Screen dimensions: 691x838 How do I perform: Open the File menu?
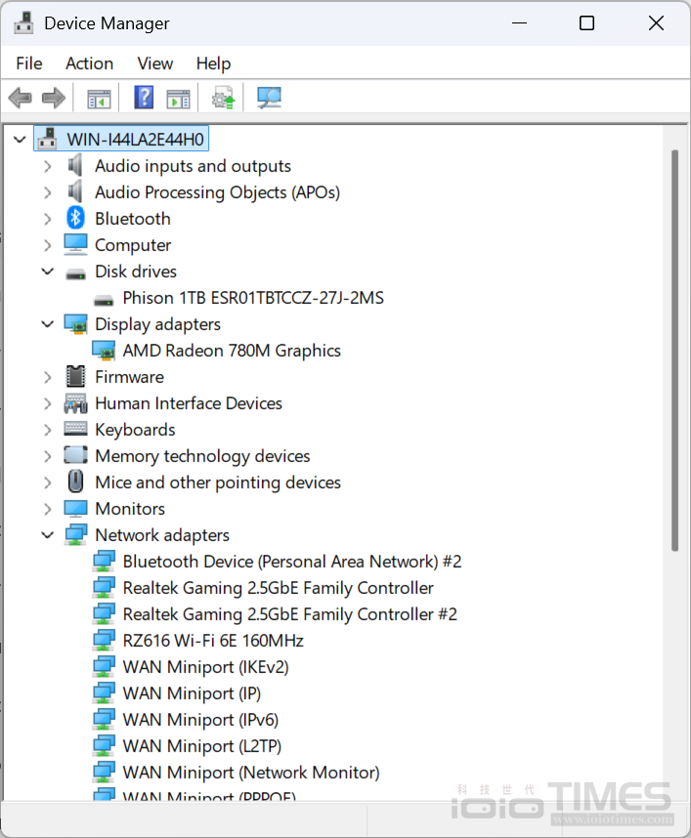click(29, 63)
